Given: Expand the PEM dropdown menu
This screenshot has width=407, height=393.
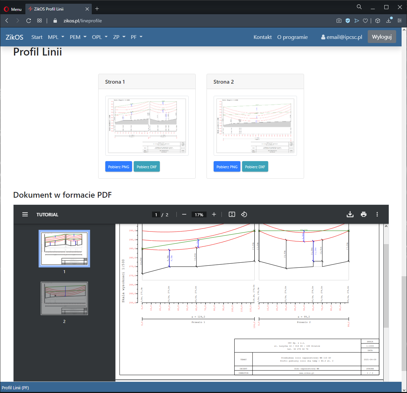Looking at the screenshot, I should 78,37.
